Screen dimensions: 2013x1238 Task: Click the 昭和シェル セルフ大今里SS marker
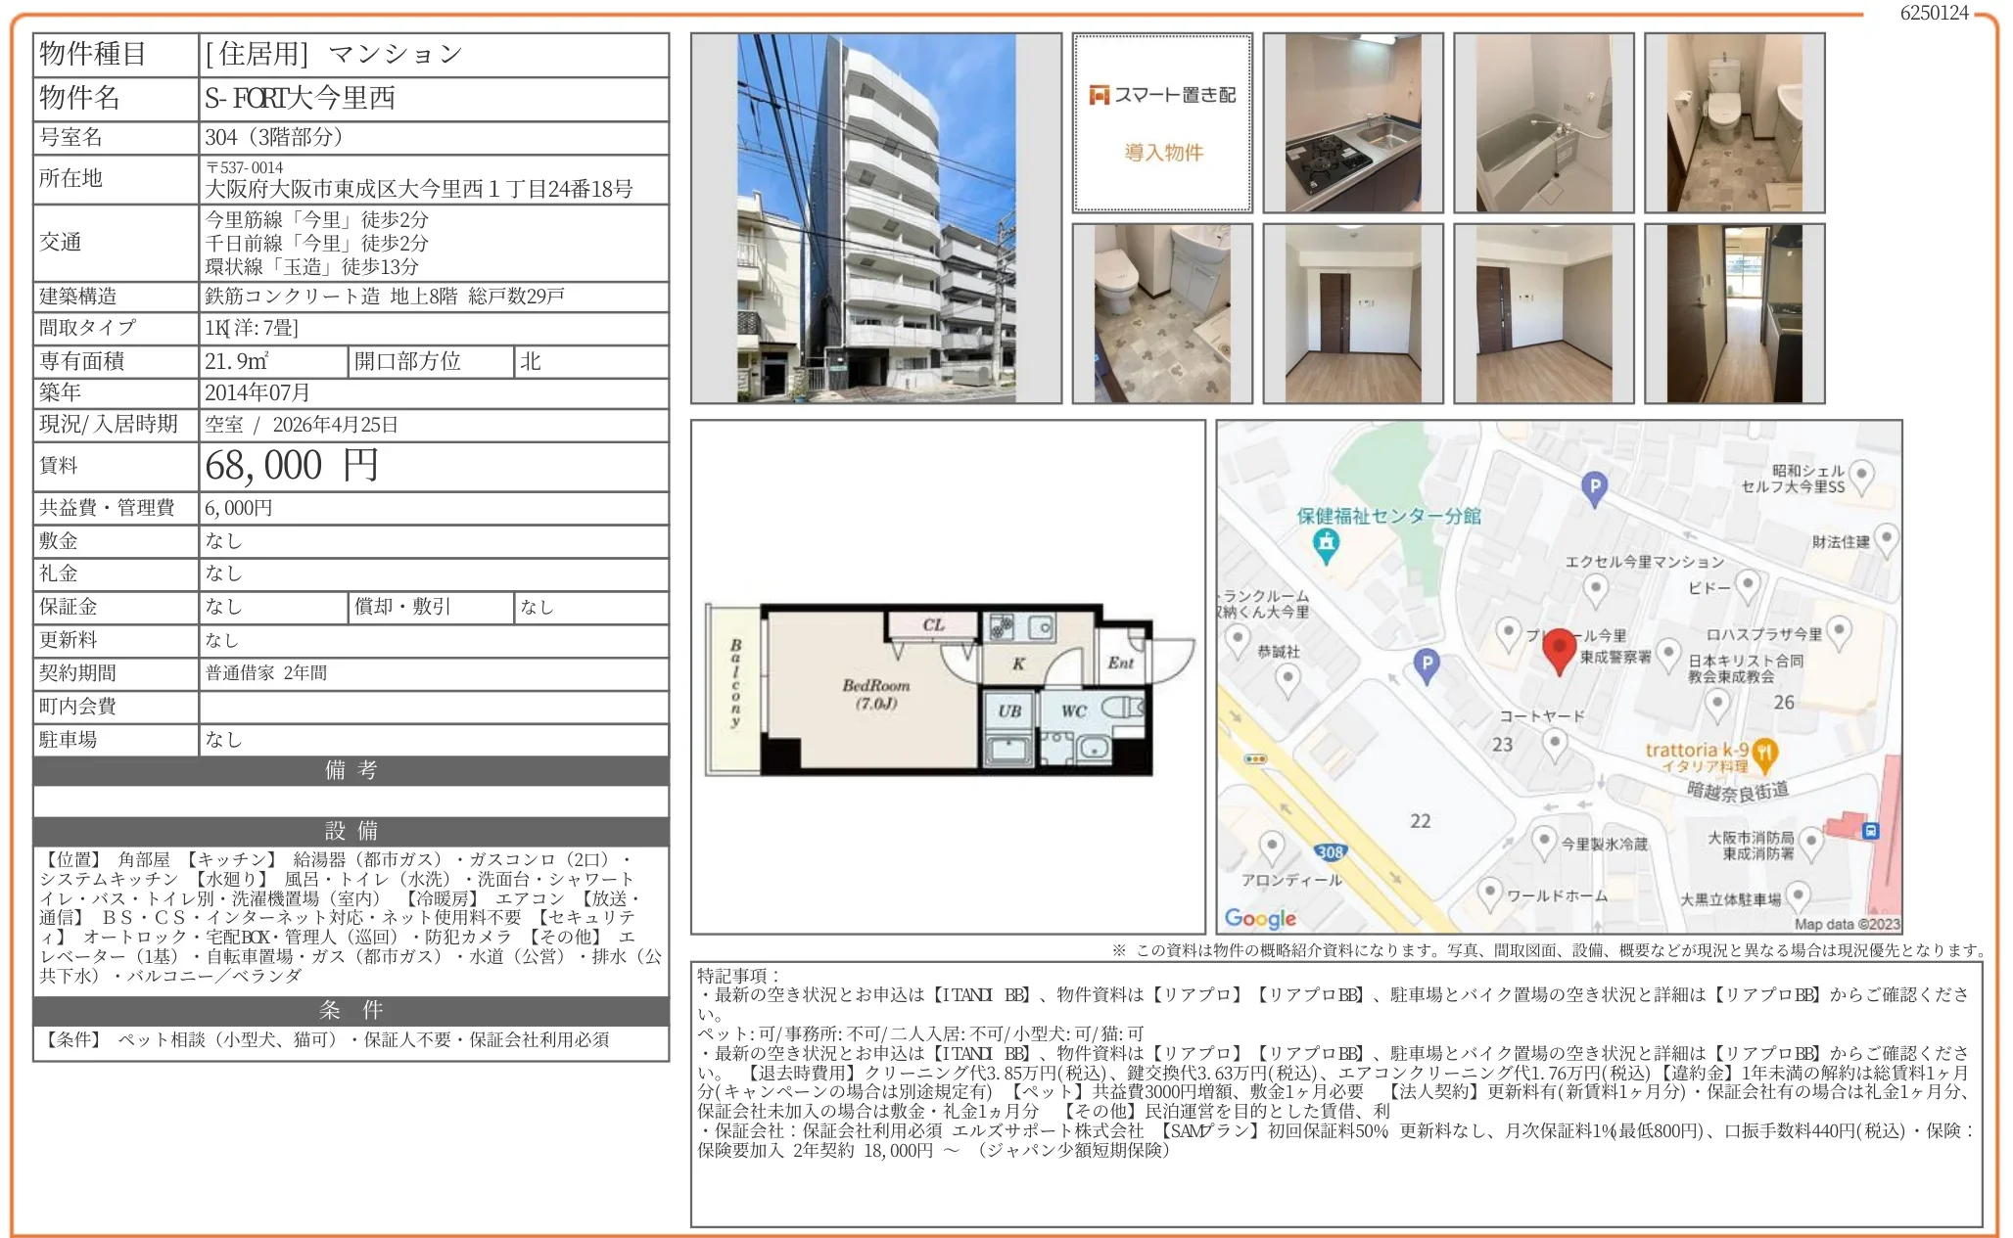[1861, 476]
